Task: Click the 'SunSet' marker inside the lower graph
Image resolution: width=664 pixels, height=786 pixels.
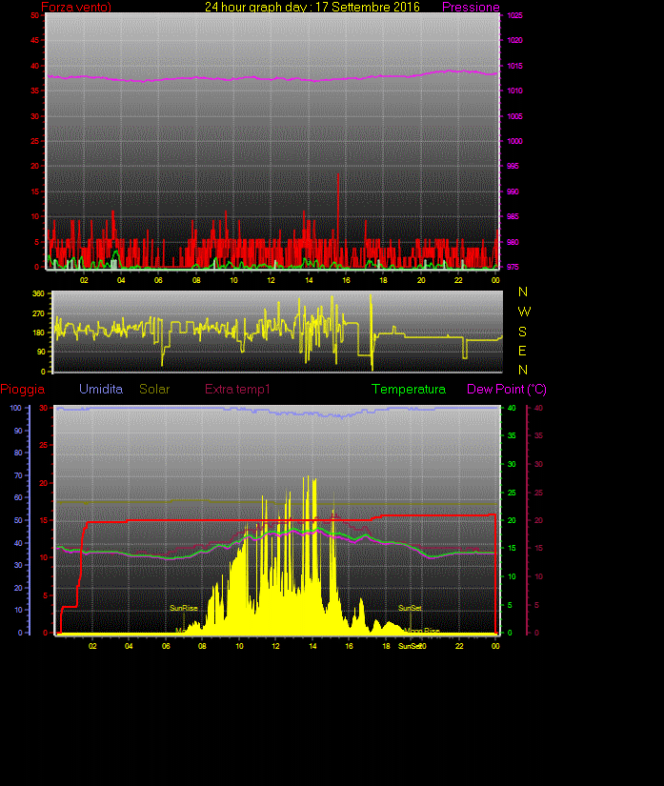Action: [x=410, y=608]
